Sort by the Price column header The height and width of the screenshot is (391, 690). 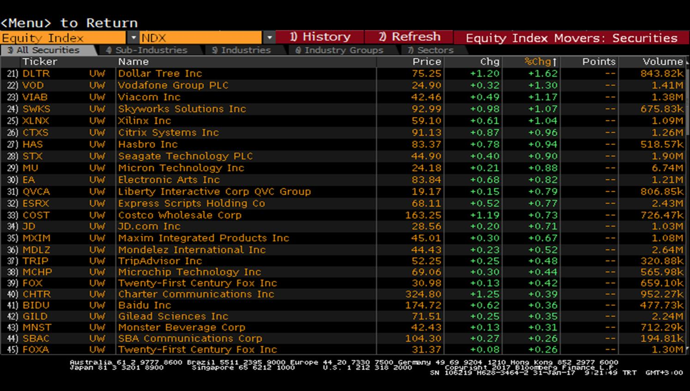click(x=427, y=62)
